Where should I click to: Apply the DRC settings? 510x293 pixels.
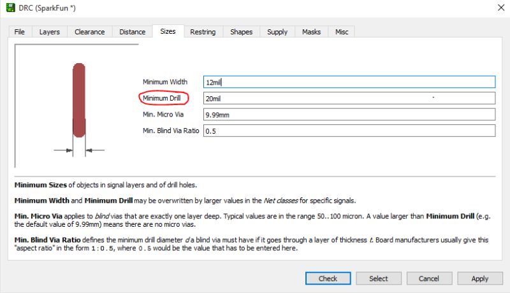point(480,278)
